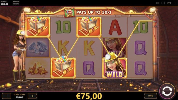Click the gray coal rocks symbol
Image resolution: width=178 pixels, height=100 pixels.
tap(38, 47)
